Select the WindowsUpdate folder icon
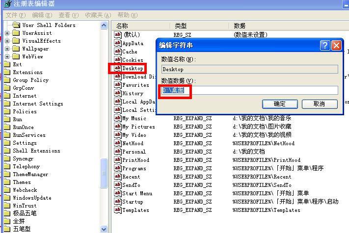This screenshot has width=349, height=233. (x=7, y=198)
